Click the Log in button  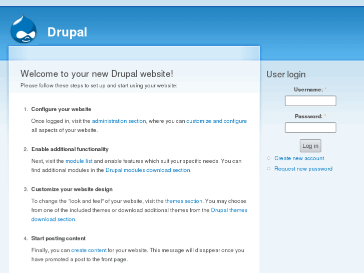click(x=310, y=146)
